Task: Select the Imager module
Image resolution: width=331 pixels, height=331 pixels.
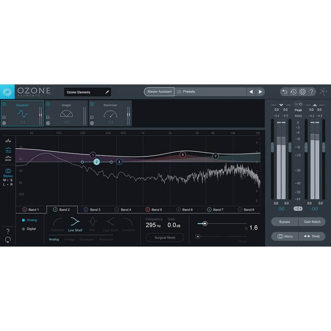Action: (66, 113)
